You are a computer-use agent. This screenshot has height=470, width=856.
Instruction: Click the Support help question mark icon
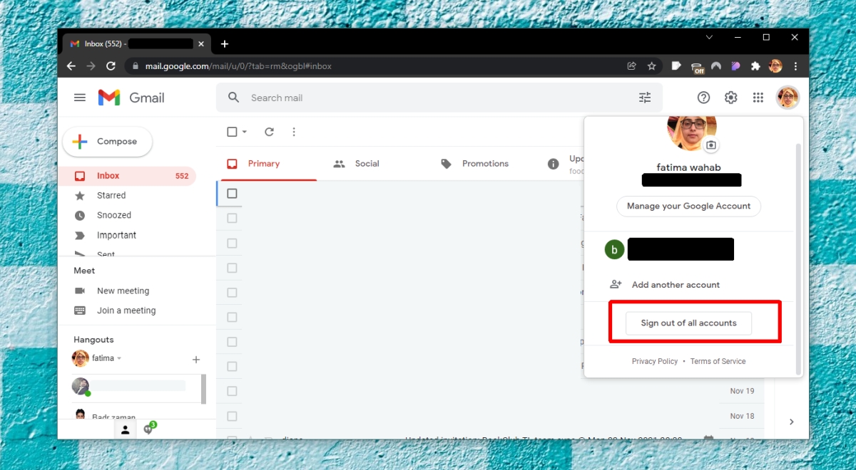pyautogui.click(x=704, y=98)
